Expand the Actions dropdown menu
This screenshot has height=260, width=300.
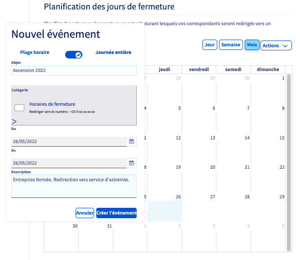[x=276, y=45]
